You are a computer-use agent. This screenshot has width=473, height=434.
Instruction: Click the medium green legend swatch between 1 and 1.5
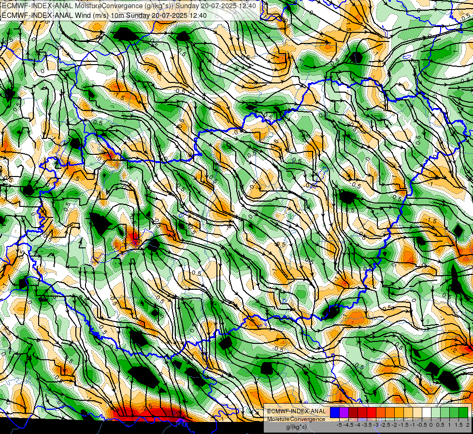[x=454, y=413]
